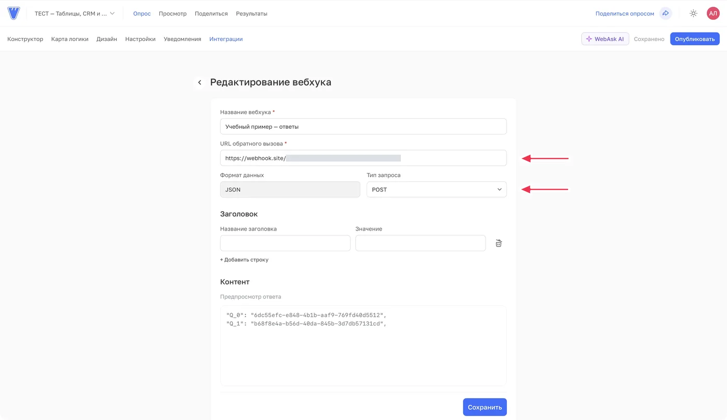This screenshot has width=727, height=420.
Task: Click the Опубликовать button
Action: [x=695, y=39]
